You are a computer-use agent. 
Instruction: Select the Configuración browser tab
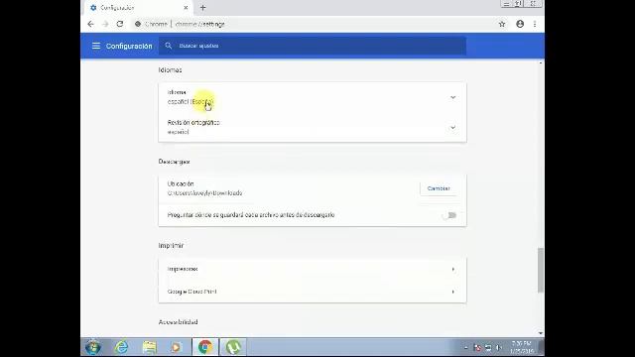pos(139,8)
